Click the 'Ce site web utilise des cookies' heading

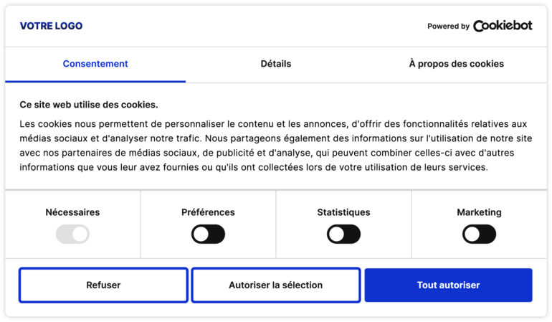pyautogui.click(x=89, y=105)
